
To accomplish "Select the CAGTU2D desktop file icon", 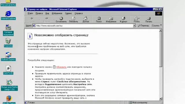I will tap(8, 70).
